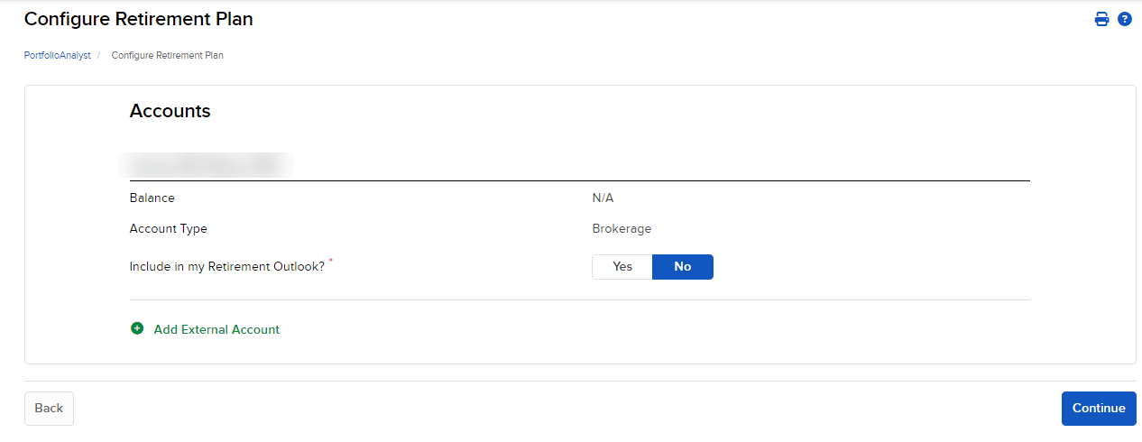The width and height of the screenshot is (1142, 442).
Task: Click the print page icon
Action: point(1101,19)
